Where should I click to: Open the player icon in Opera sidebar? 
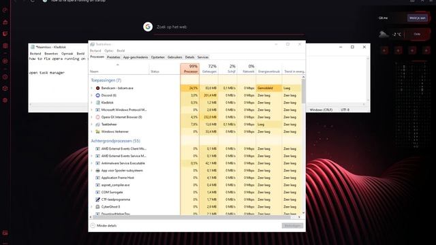(x=5, y=61)
